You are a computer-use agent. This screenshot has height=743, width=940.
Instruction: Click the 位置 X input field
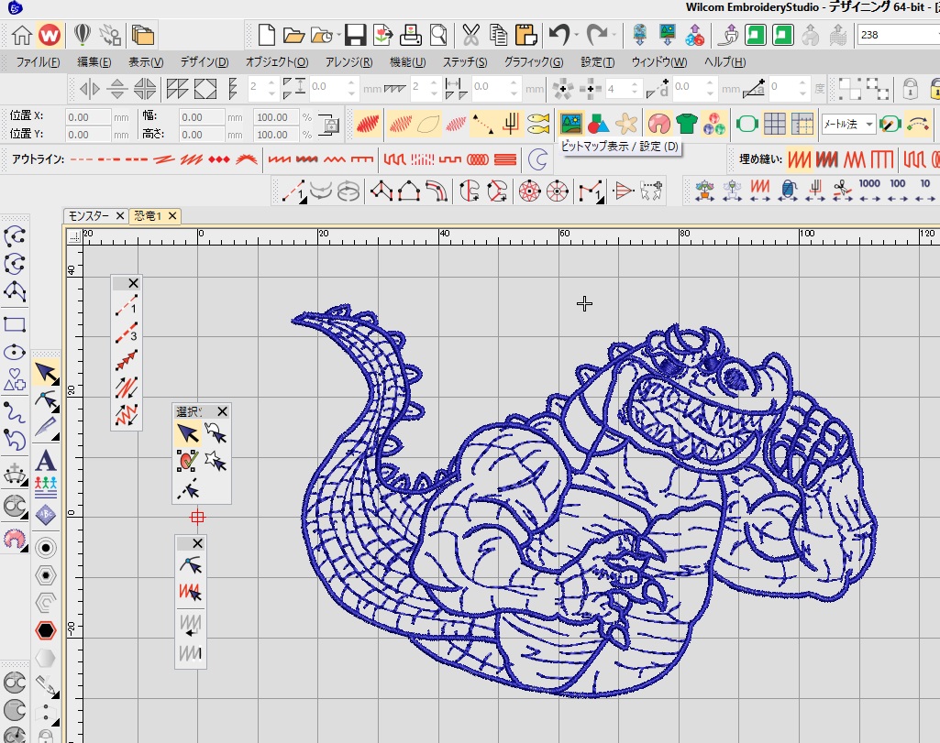pyautogui.click(x=87, y=117)
